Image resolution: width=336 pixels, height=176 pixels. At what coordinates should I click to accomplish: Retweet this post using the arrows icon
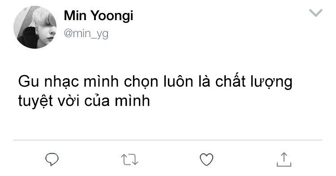click(129, 159)
